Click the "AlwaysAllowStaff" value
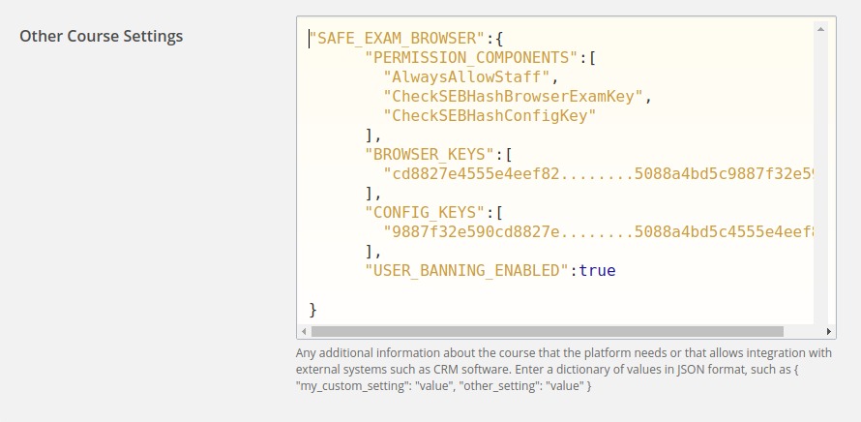The height and width of the screenshot is (422, 861). (466, 76)
